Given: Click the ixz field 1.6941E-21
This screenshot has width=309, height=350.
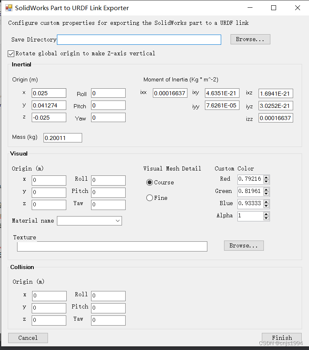Looking at the screenshot, I should (x=276, y=94).
